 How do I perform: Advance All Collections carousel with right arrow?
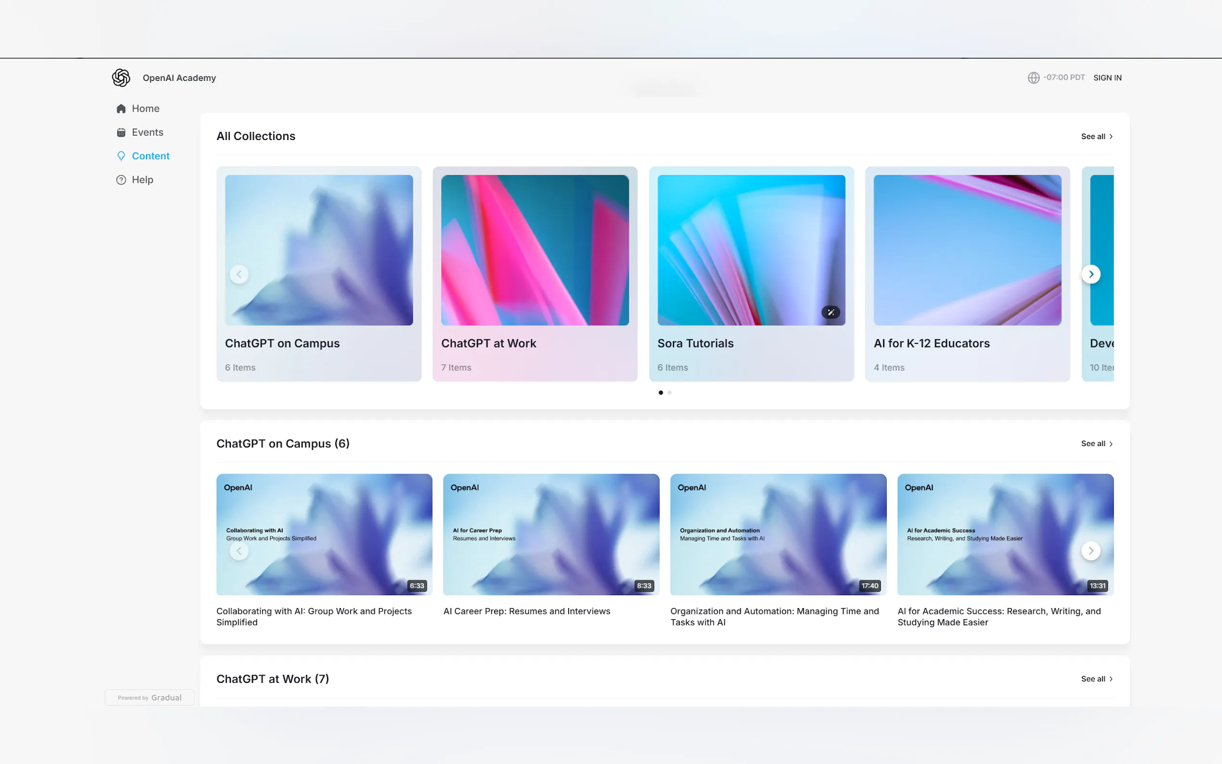click(1091, 274)
